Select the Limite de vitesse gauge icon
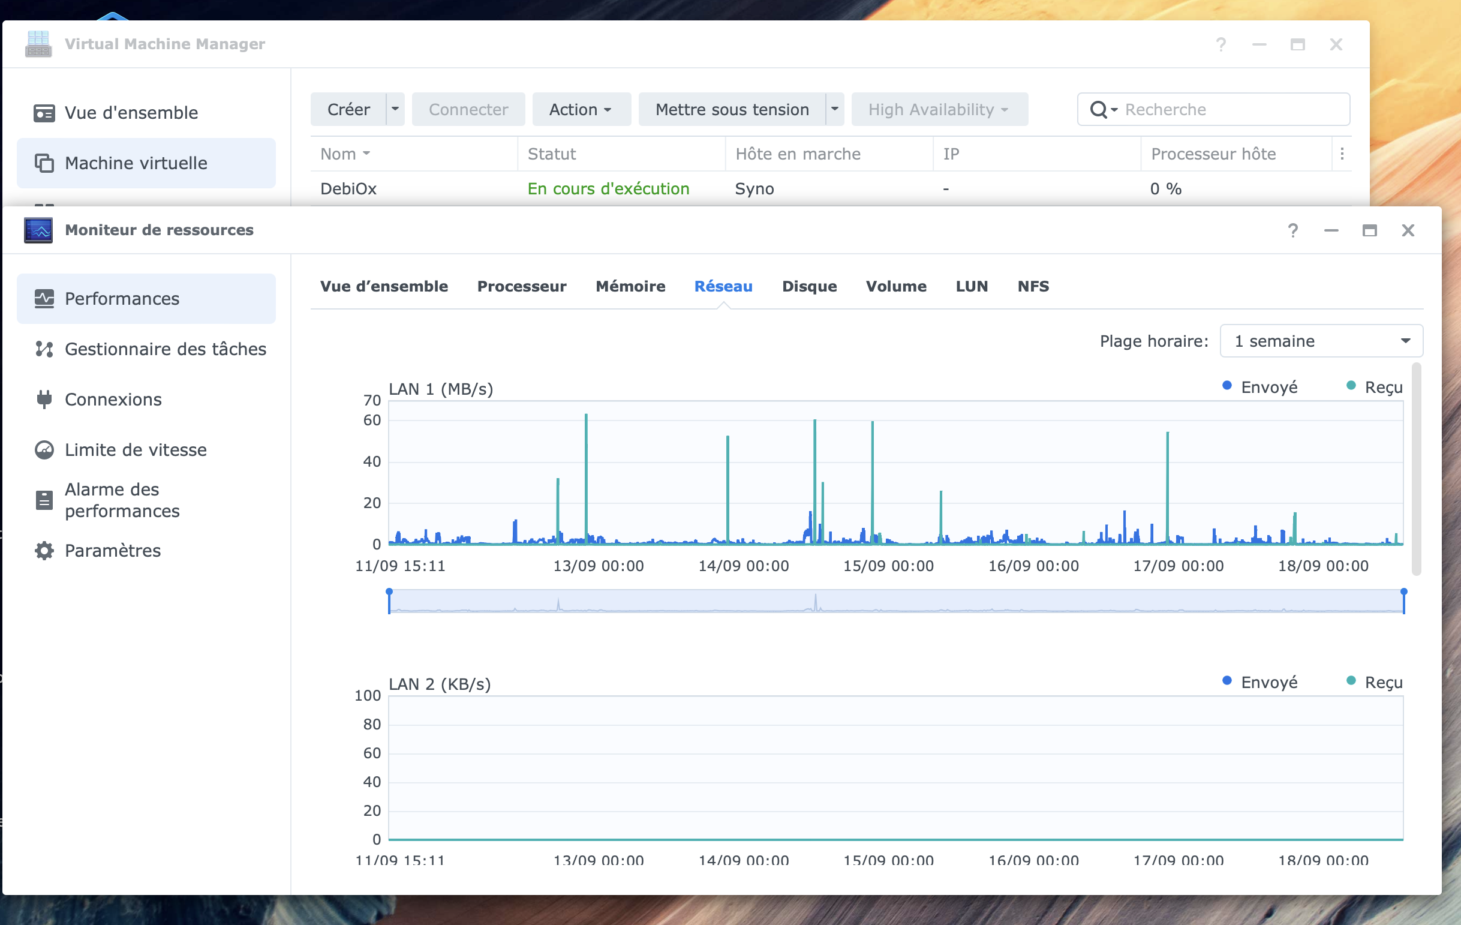 point(44,450)
